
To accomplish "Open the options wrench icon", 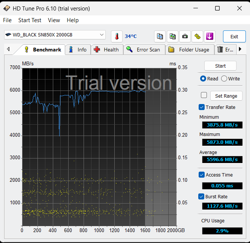I will point(198,36).
